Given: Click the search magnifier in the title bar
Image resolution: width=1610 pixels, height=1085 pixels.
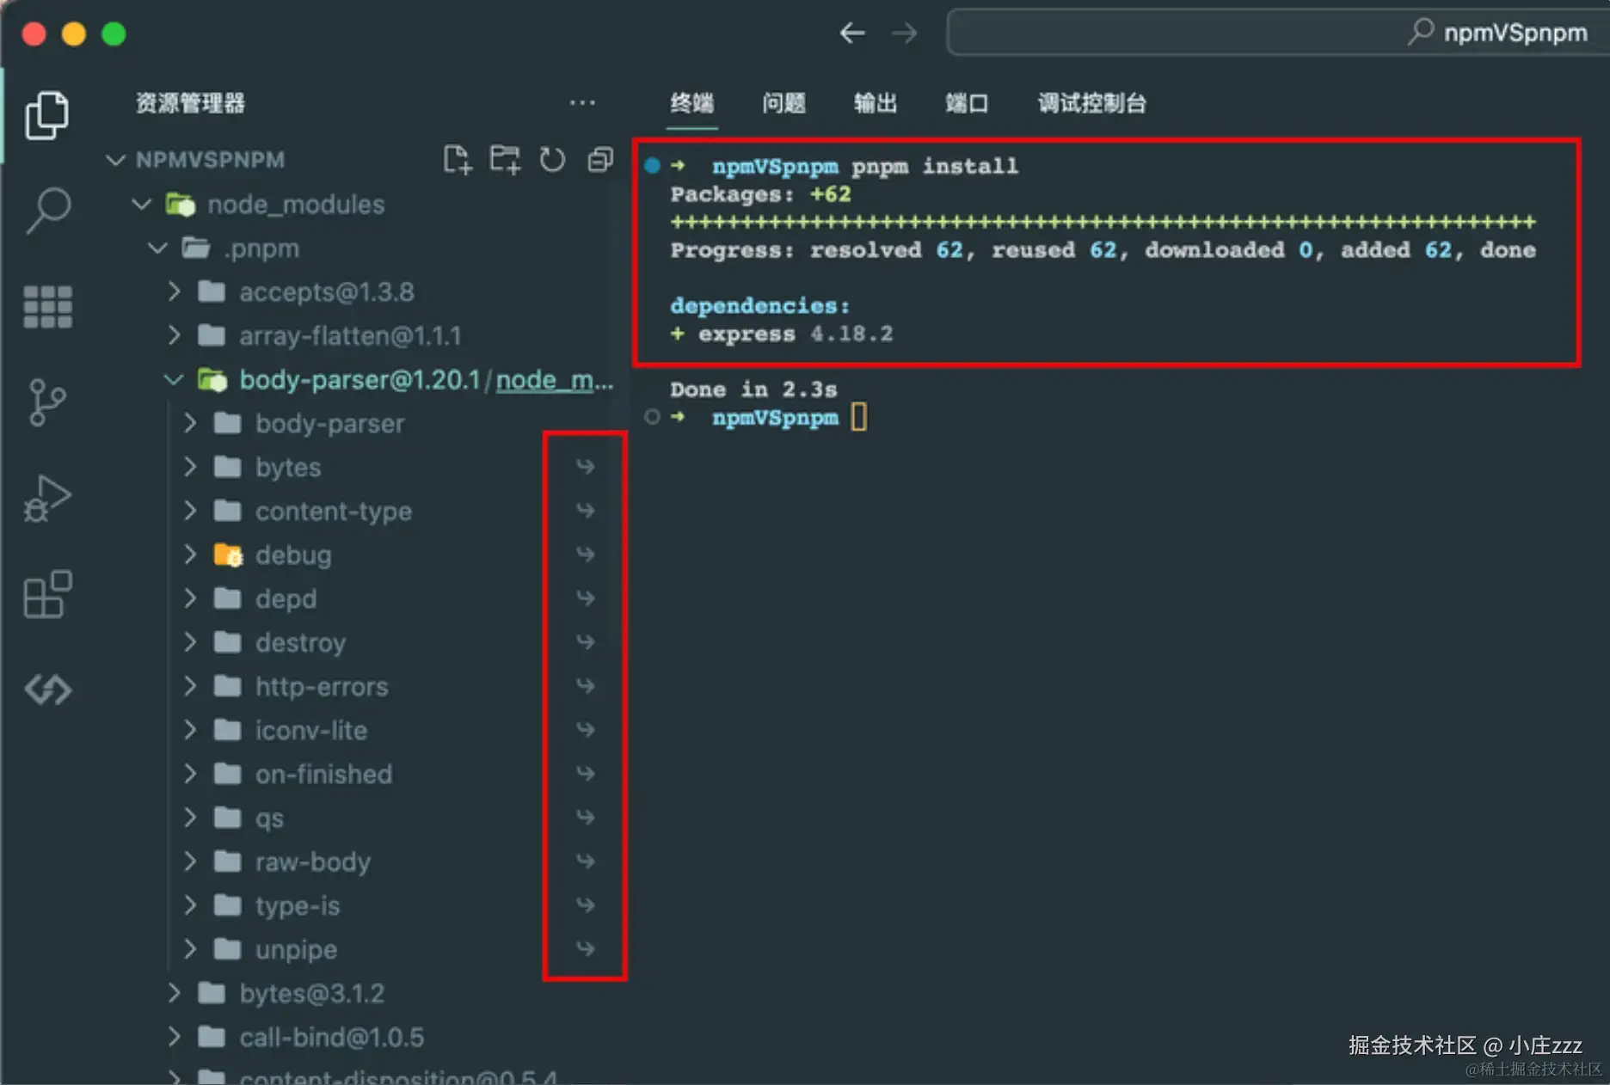Looking at the screenshot, I should click(1421, 33).
